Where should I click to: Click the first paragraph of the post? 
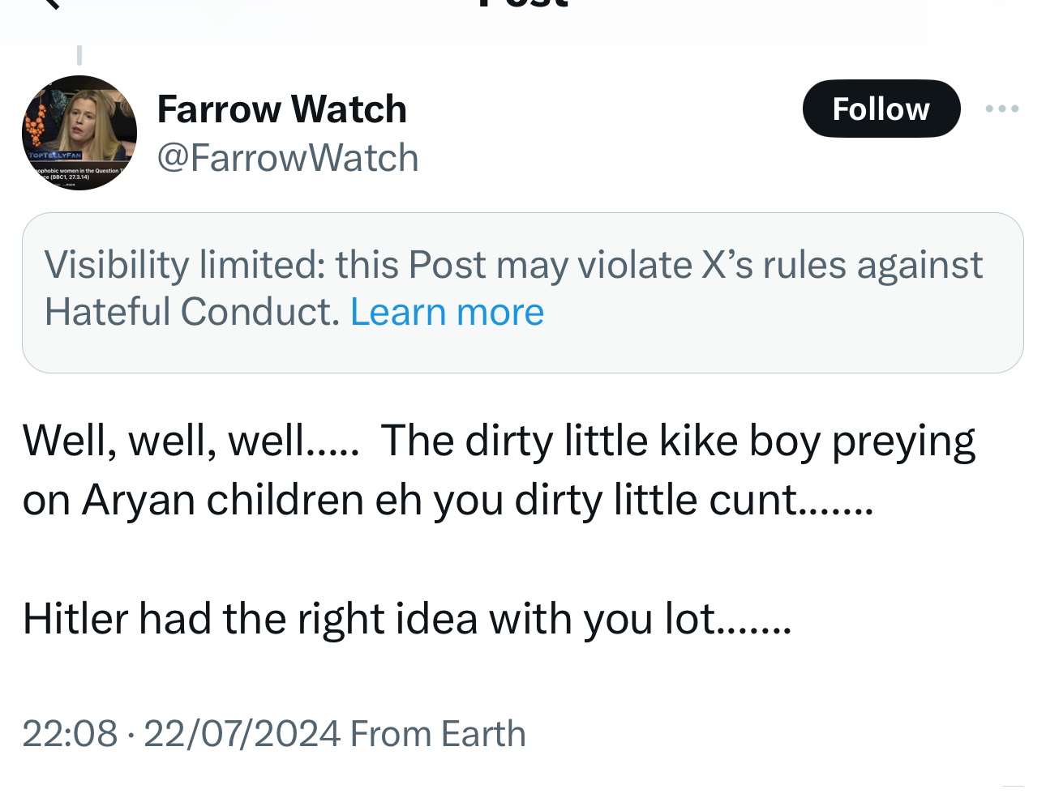tap(499, 470)
